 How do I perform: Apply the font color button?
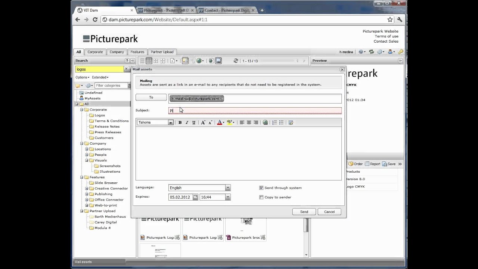220,123
